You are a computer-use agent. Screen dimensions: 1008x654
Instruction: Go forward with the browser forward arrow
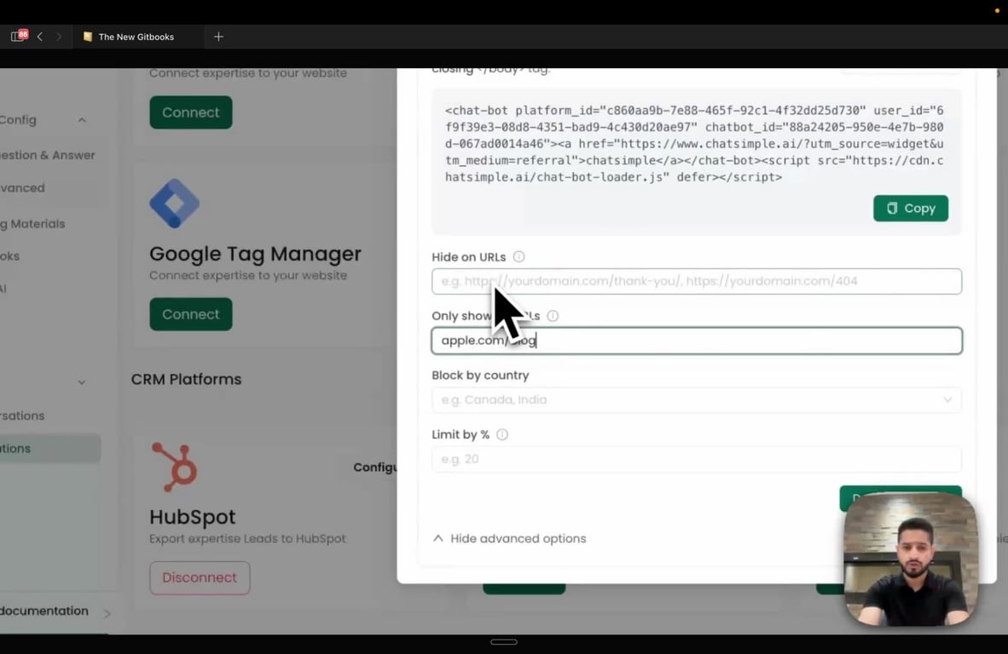coord(59,37)
